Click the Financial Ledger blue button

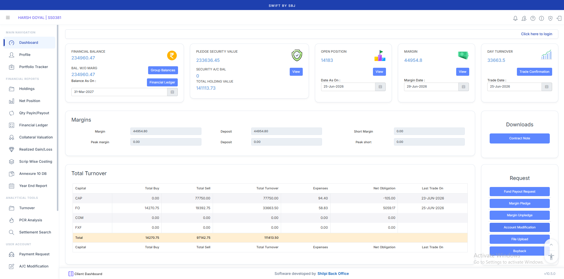pyautogui.click(x=162, y=83)
